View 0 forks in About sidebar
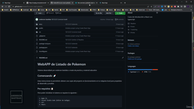Viewport: 194px width, 109px height. pyautogui.click(x=131, y=33)
